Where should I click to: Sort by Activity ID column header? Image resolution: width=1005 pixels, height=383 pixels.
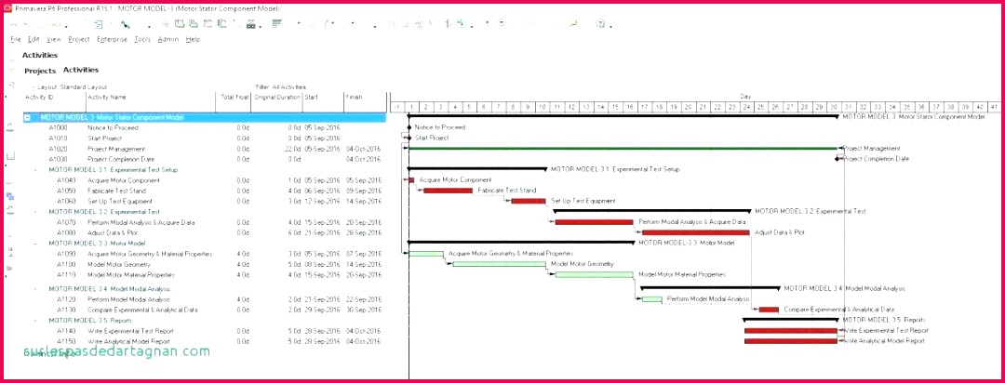pyautogui.click(x=39, y=97)
